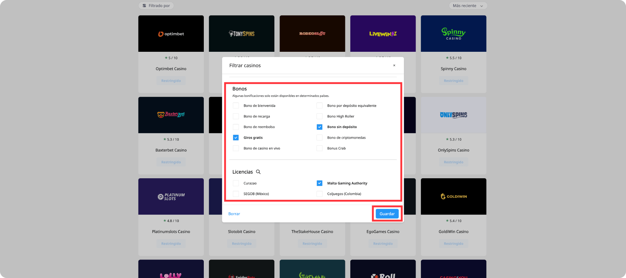Viewport: 626px width, 278px height.
Task: Click Borrar to clear filters
Action: [x=234, y=214]
